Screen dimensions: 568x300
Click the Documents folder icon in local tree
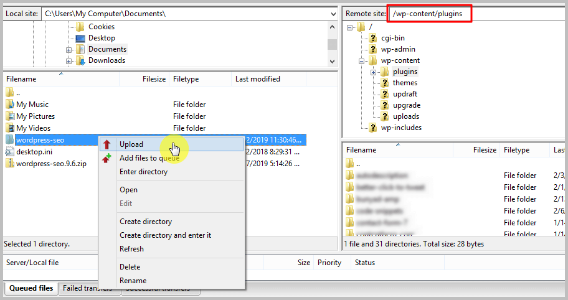click(80, 49)
